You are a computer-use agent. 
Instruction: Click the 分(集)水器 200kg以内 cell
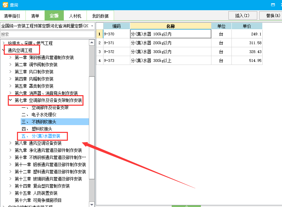tap(170, 43)
